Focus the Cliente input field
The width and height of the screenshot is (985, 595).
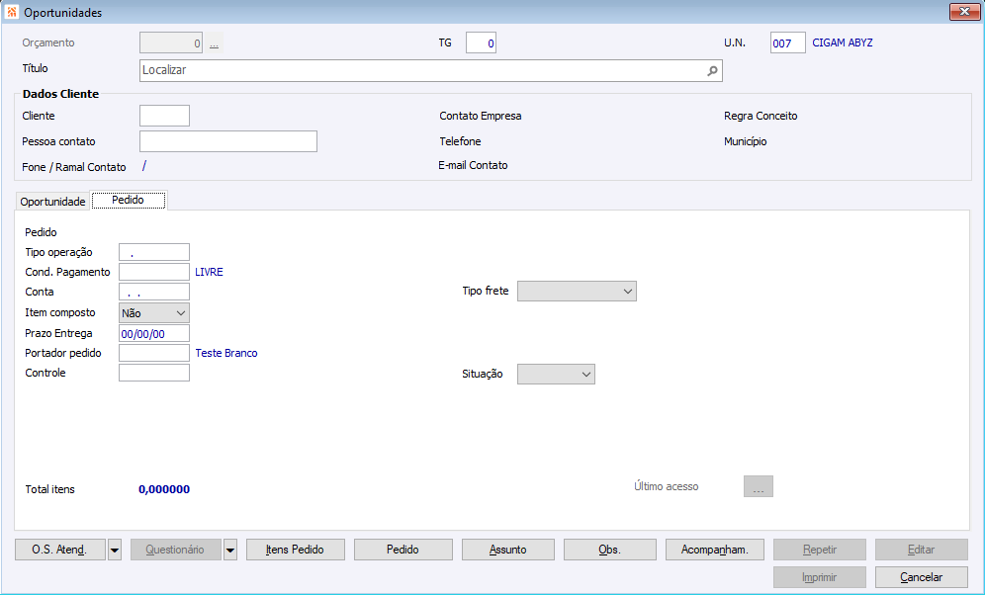(164, 116)
